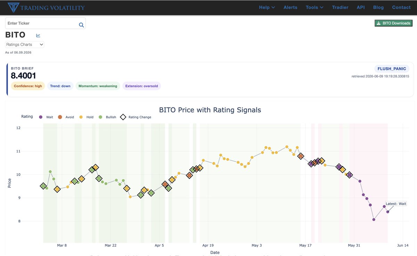Open the chart icon next to BITO
The width and height of the screenshot is (417, 256).
(38, 35)
